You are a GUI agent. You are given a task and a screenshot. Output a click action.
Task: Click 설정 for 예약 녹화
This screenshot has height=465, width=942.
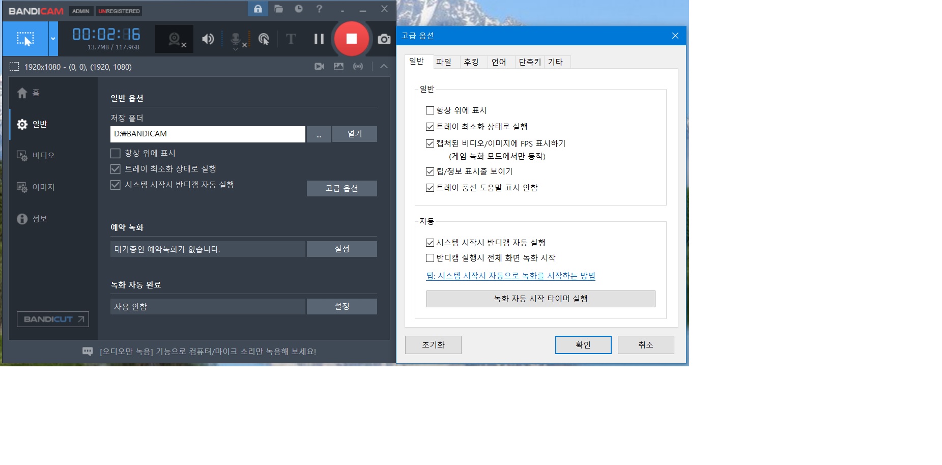pyautogui.click(x=342, y=249)
